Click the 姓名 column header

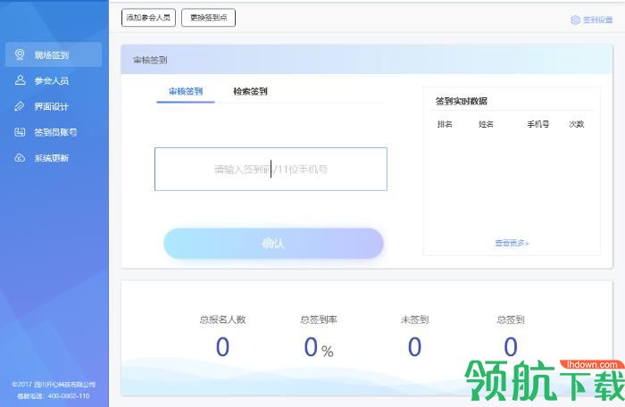486,124
